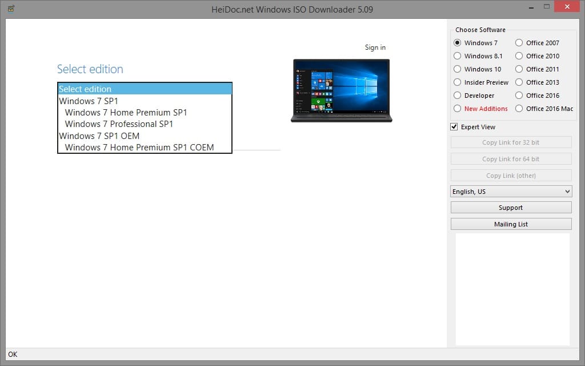Select the highlighted 'Select edition' list entry
The height and width of the screenshot is (366, 585).
145,89
